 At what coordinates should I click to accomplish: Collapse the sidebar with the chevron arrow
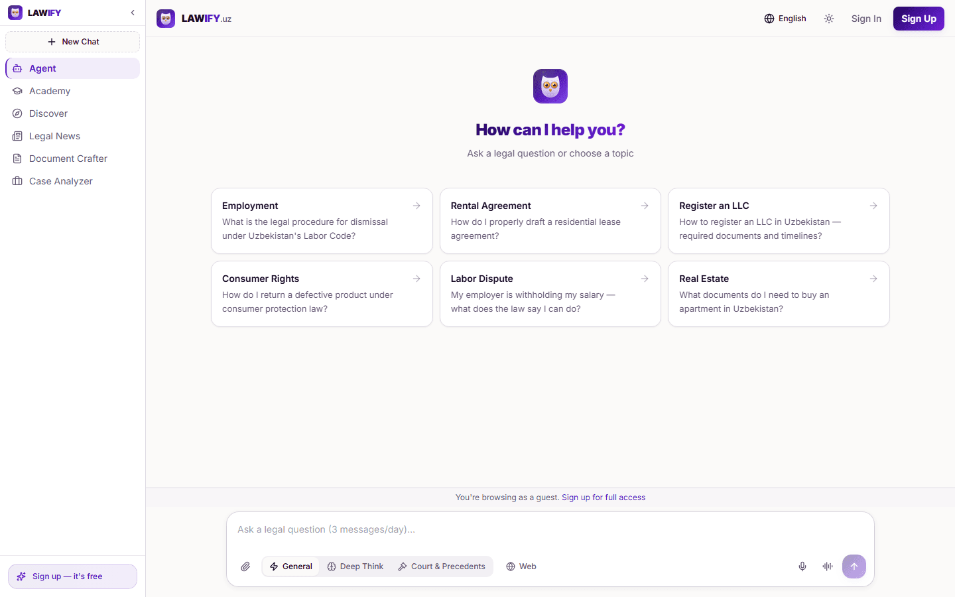[x=133, y=13]
